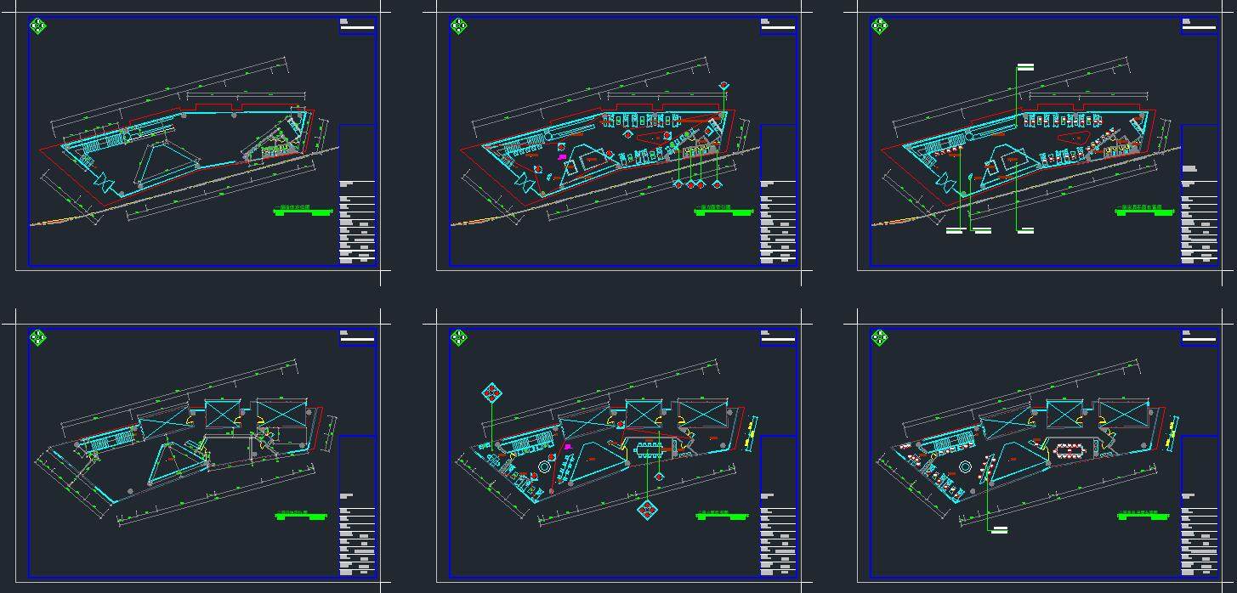Select right crossed-rectangle void in bottom-right plan
Image resolution: width=1237 pixels, height=593 pixels.
coord(1125,413)
